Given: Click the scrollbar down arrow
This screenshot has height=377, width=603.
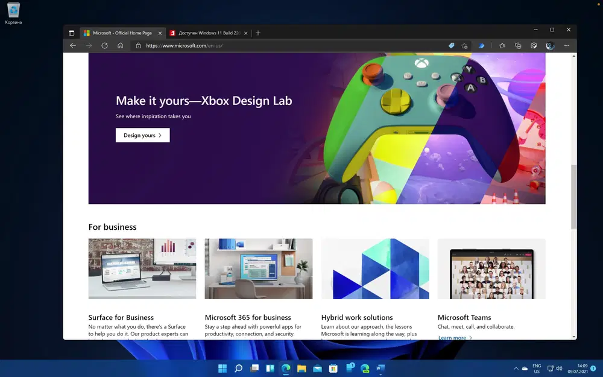Looking at the screenshot, I should (x=574, y=337).
